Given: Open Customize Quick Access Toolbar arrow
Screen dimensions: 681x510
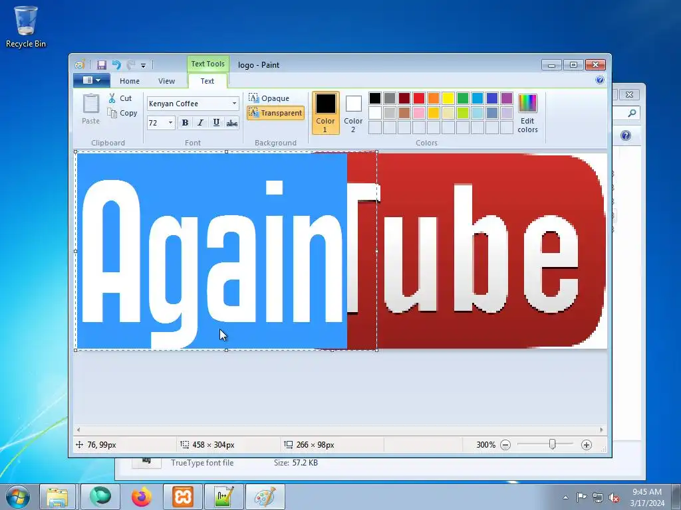Looking at the screenshot, I should pos(143,66).
